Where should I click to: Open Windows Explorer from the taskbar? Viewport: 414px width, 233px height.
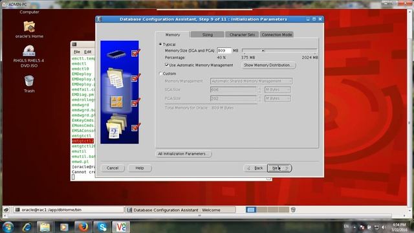pos(45,227)
